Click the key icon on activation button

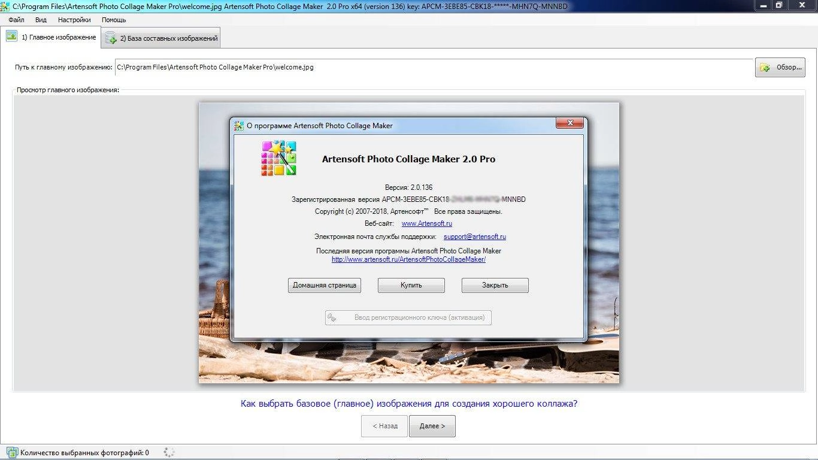tap(332, 317)
